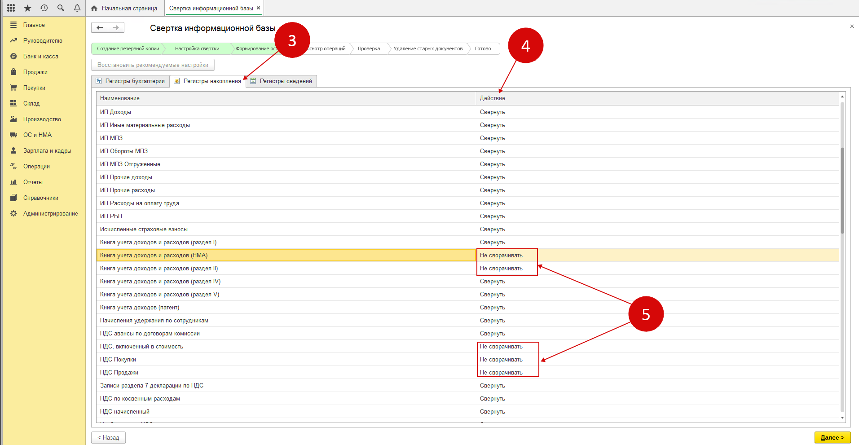Click Настройка свертки step
859x445 pixels.
(197, 48)
